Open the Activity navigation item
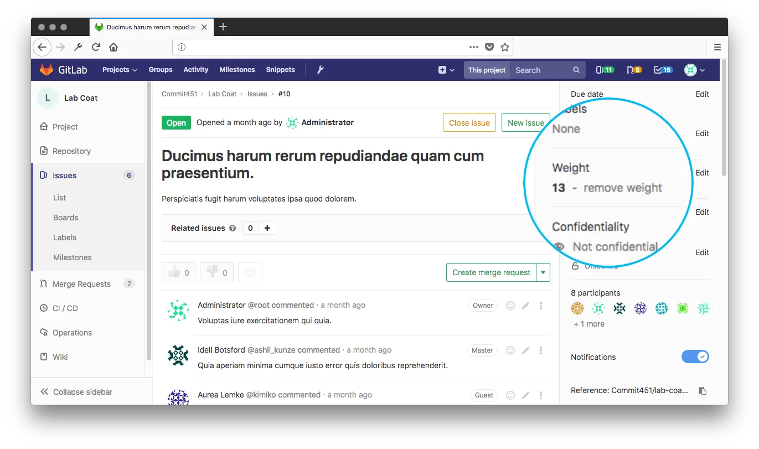The height and width of the screenshot is (449, 759). click(x=195, y=70)
